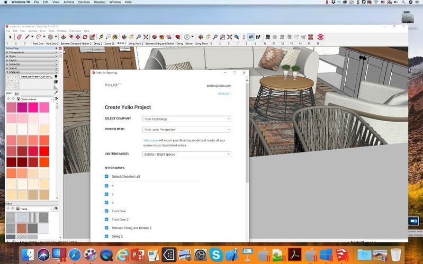Switch to the Living Room 2 scene tab
Screen dimensions: 423x264
point(136,43)
